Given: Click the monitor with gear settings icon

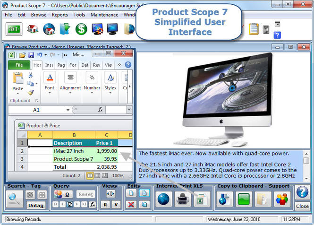Looking at the screenshot, I should click(x=98, y=29).
